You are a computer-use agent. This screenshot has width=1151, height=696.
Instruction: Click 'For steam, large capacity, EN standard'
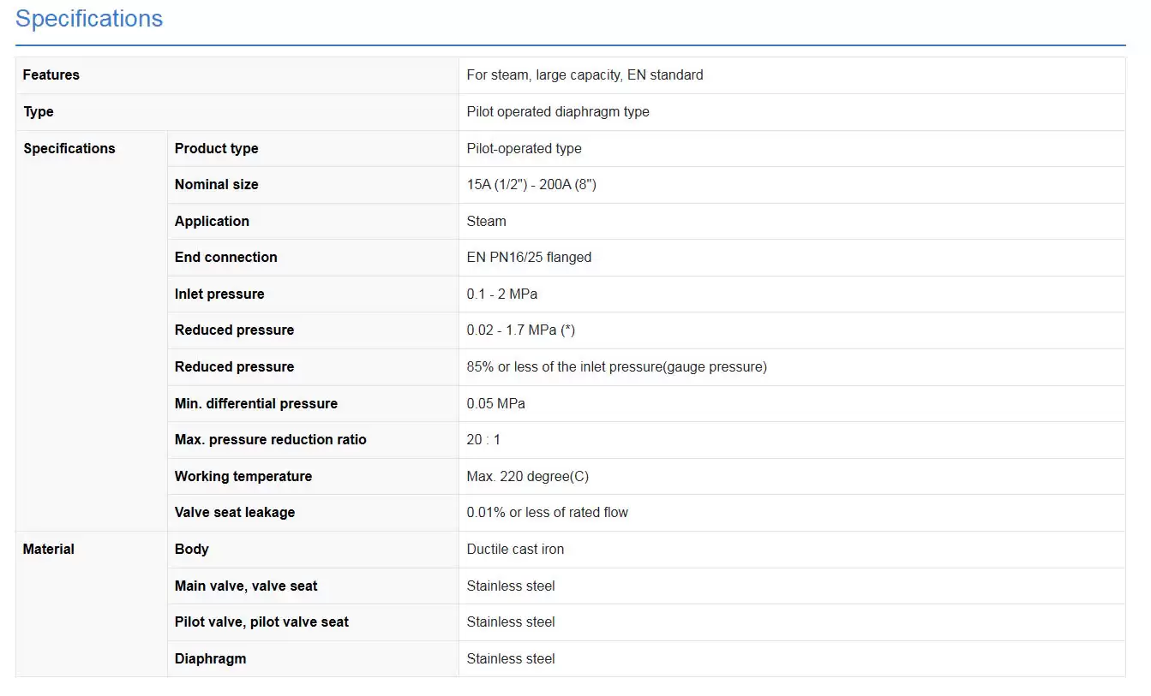(x=584, y=75)
